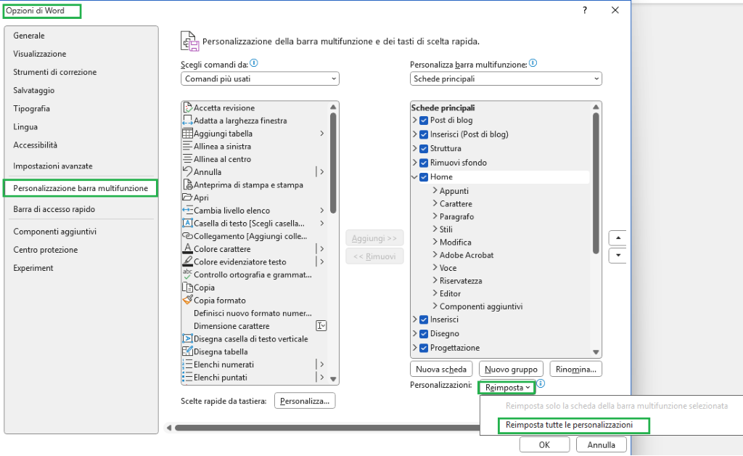Click the down arrow of tabs tree scrollbar

(x=596, y=351)
